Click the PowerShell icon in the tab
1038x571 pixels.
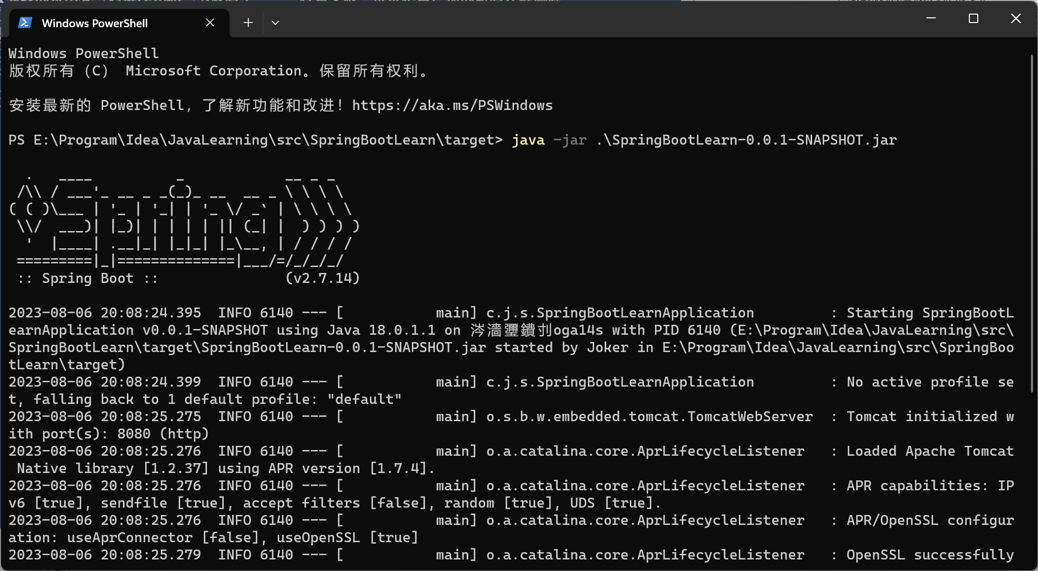(25, 23)
